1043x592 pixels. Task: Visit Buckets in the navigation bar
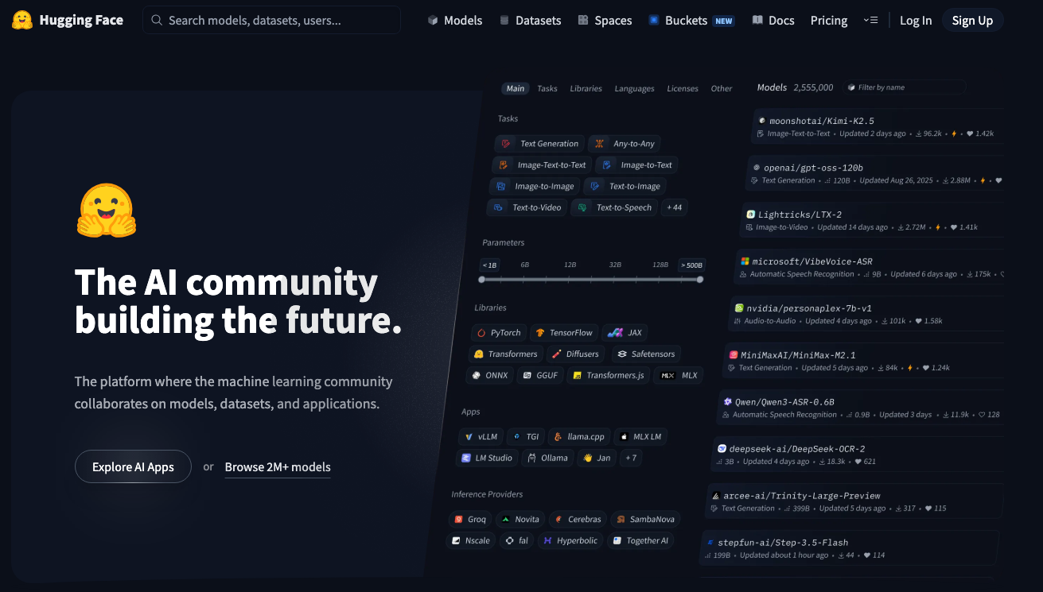point(691,21)
